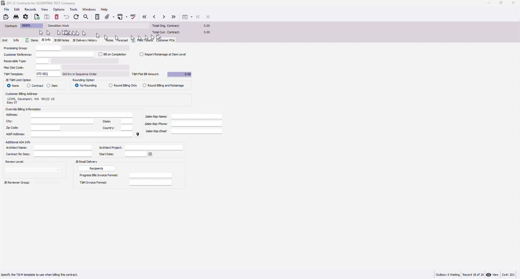Click the T&M Template field

click(48, 74)
